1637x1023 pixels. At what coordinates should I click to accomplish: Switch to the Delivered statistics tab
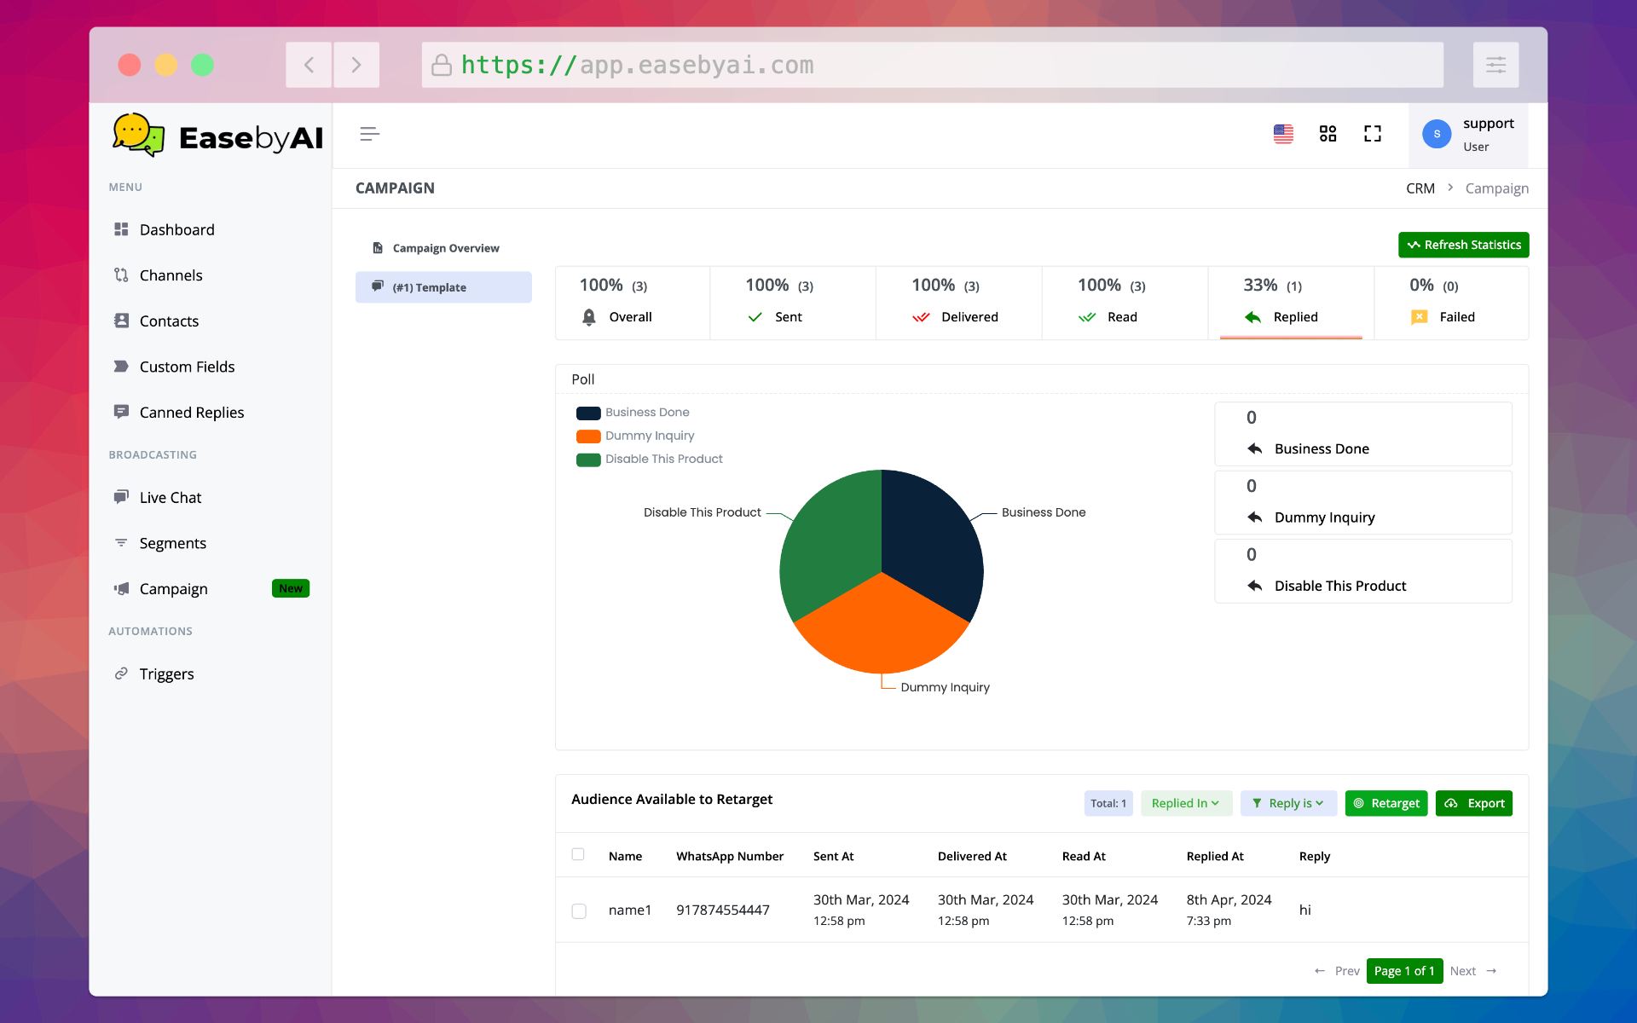coord(958,303)
